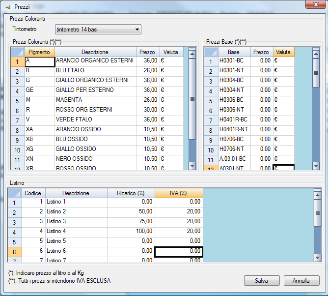
Task: Select base cell H0306-NT
Action: [x=234, y=111]
